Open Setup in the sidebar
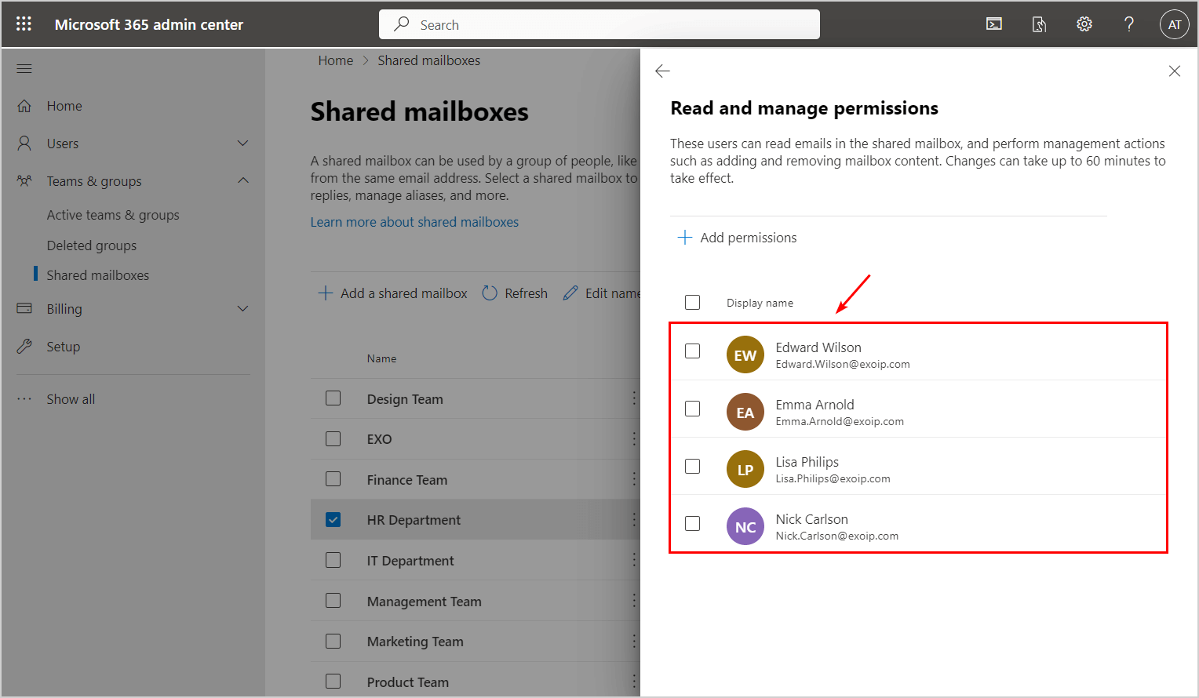 coord(64,347)
